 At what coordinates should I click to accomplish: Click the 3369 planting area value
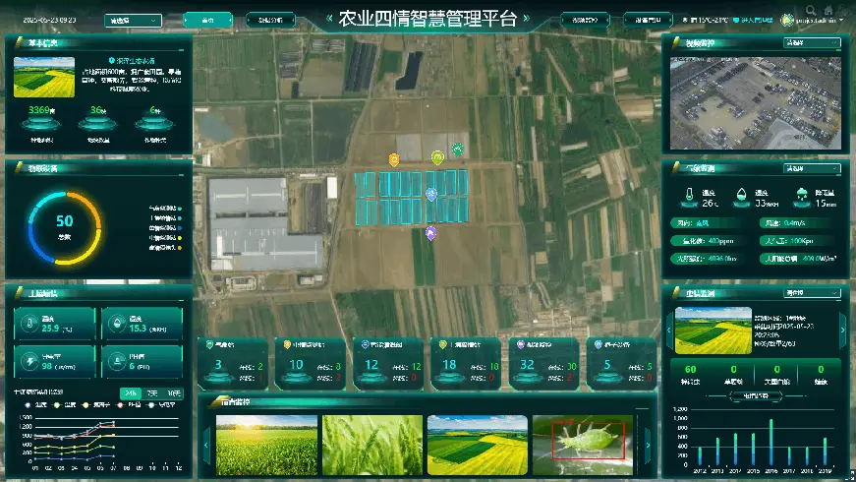(x=41, y=110)
